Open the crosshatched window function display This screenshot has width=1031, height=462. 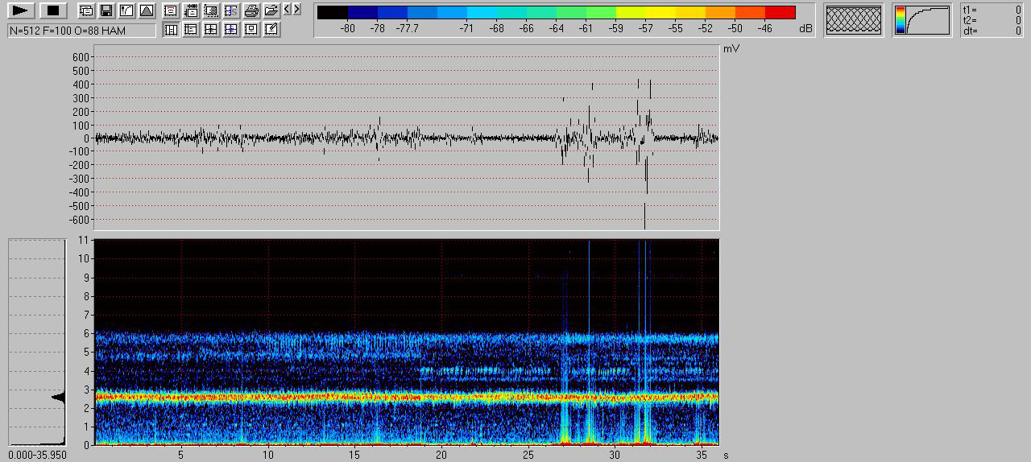pyautogui.click(x=853, y=20)
